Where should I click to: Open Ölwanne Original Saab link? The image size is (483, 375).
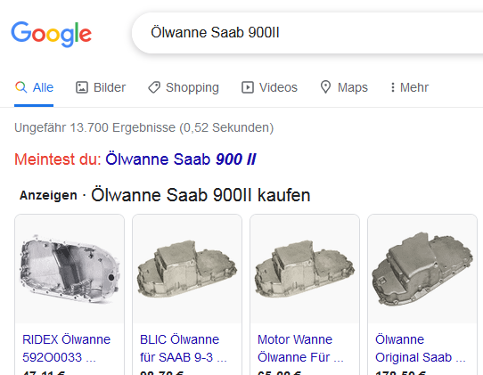point(420,348)
